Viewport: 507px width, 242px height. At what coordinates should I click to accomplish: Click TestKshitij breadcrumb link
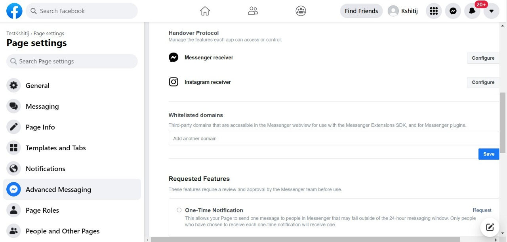pos(18,34)
